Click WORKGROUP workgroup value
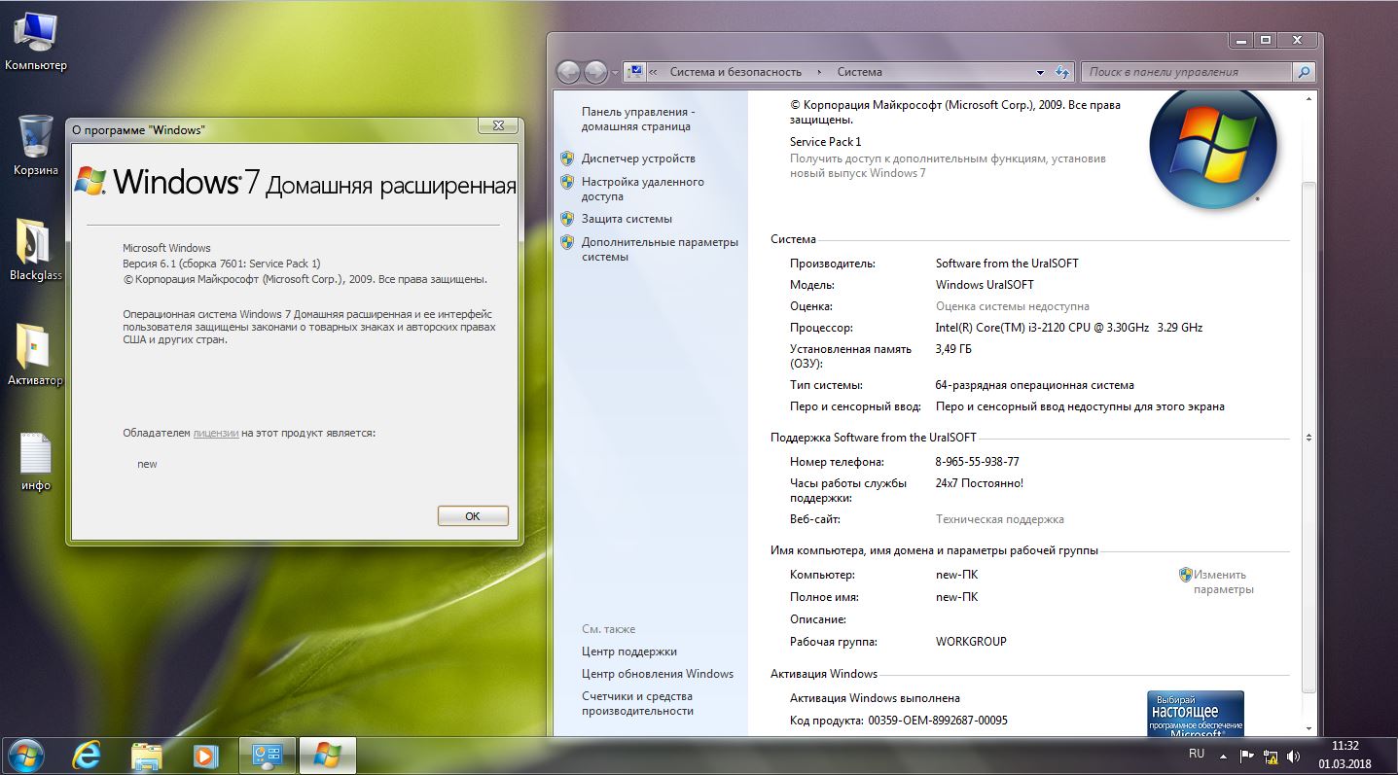The width and height of the screenshot is (1398, 775). tap(971, 642)
